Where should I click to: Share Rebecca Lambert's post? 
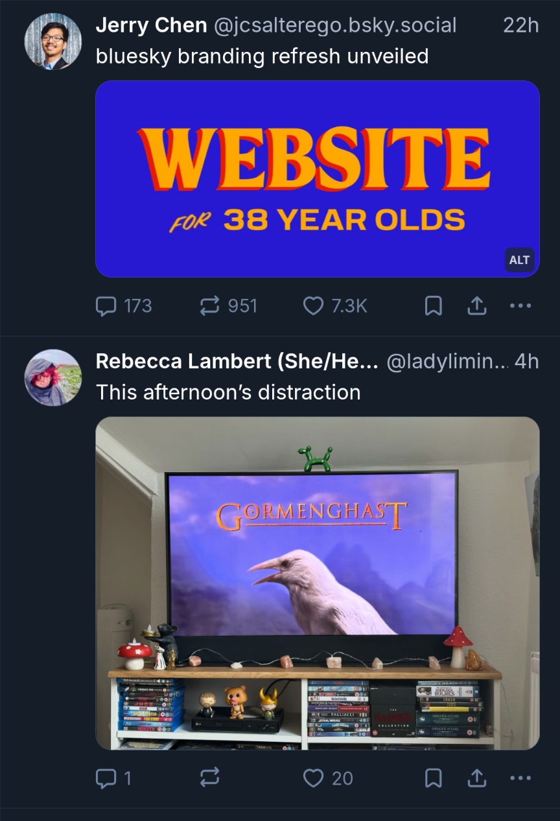click(x=477, y=778)
